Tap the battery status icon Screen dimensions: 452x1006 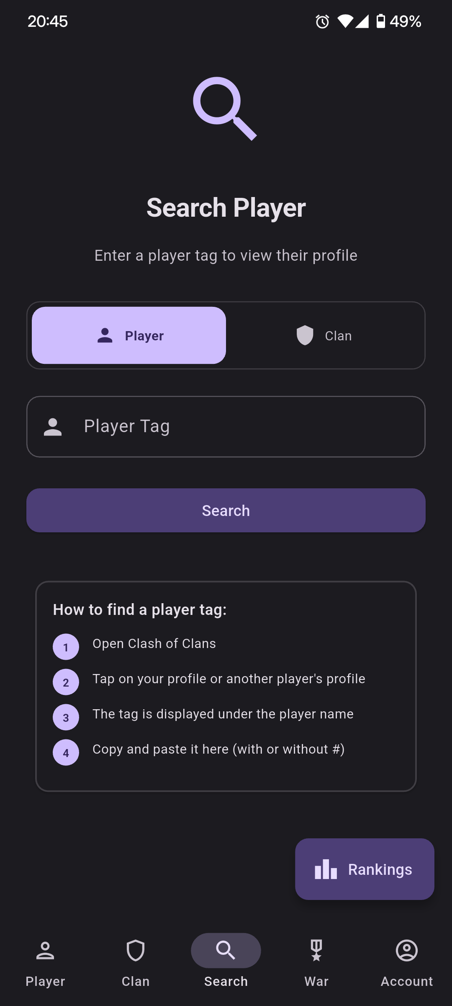380,21
